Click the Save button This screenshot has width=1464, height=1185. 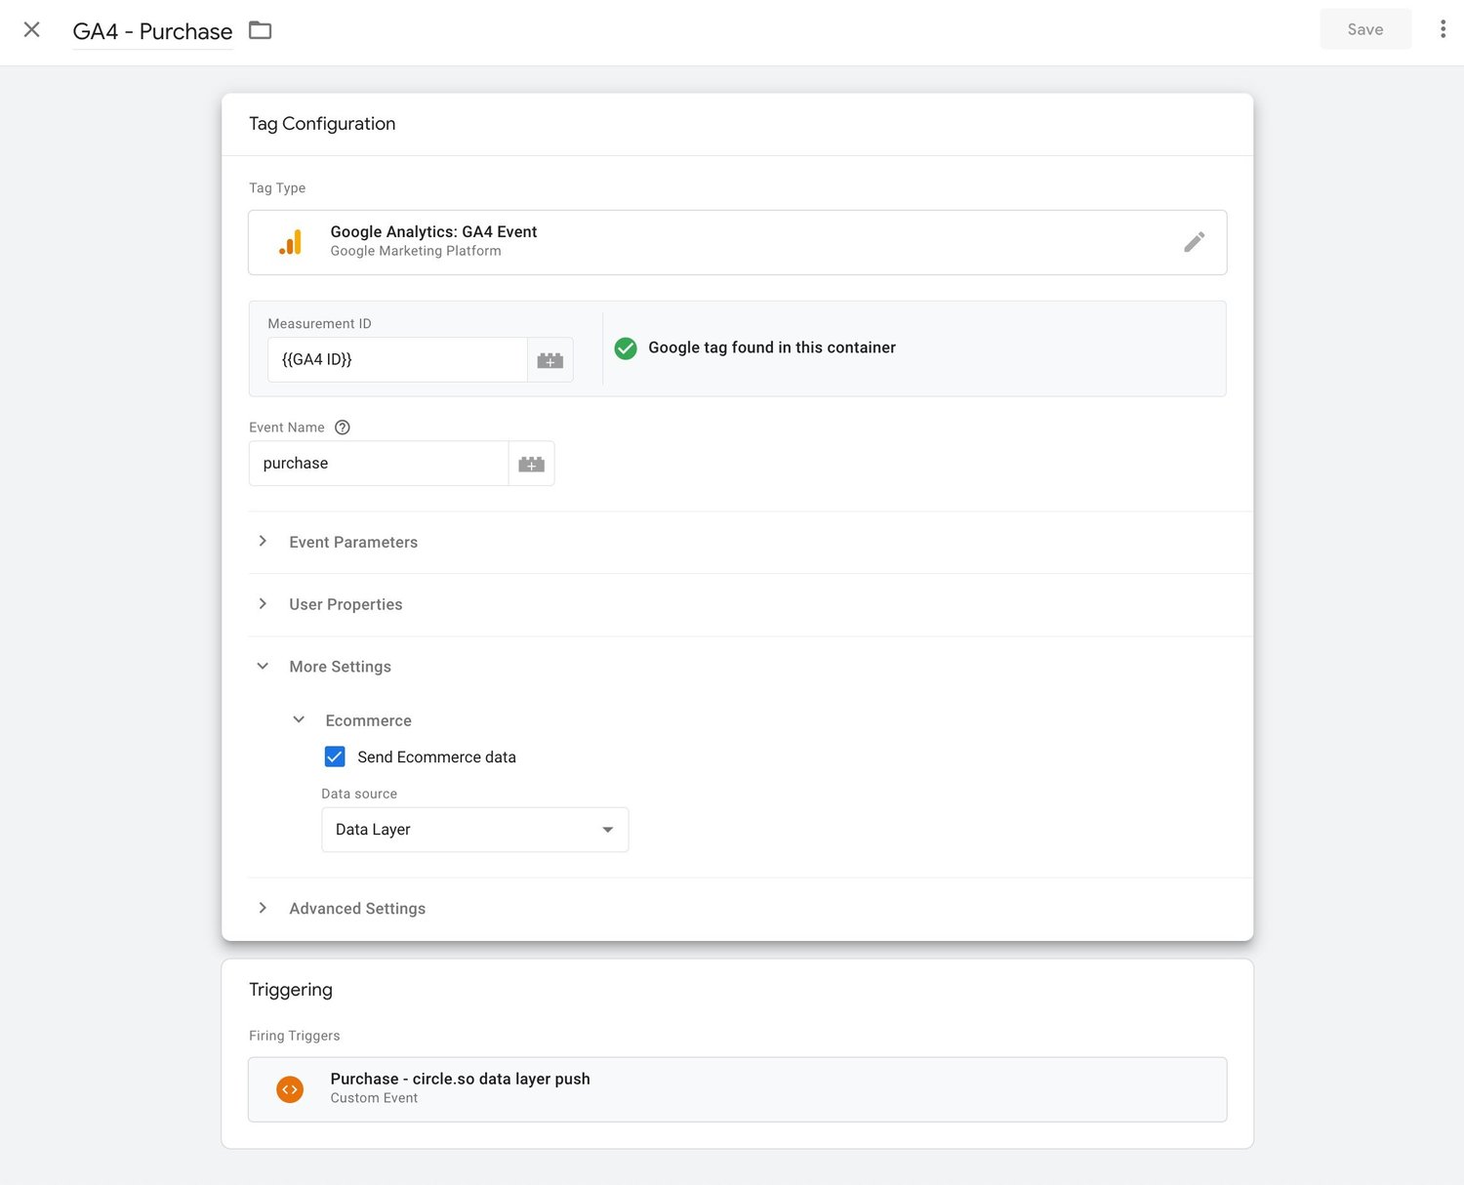pos(1365,29)
